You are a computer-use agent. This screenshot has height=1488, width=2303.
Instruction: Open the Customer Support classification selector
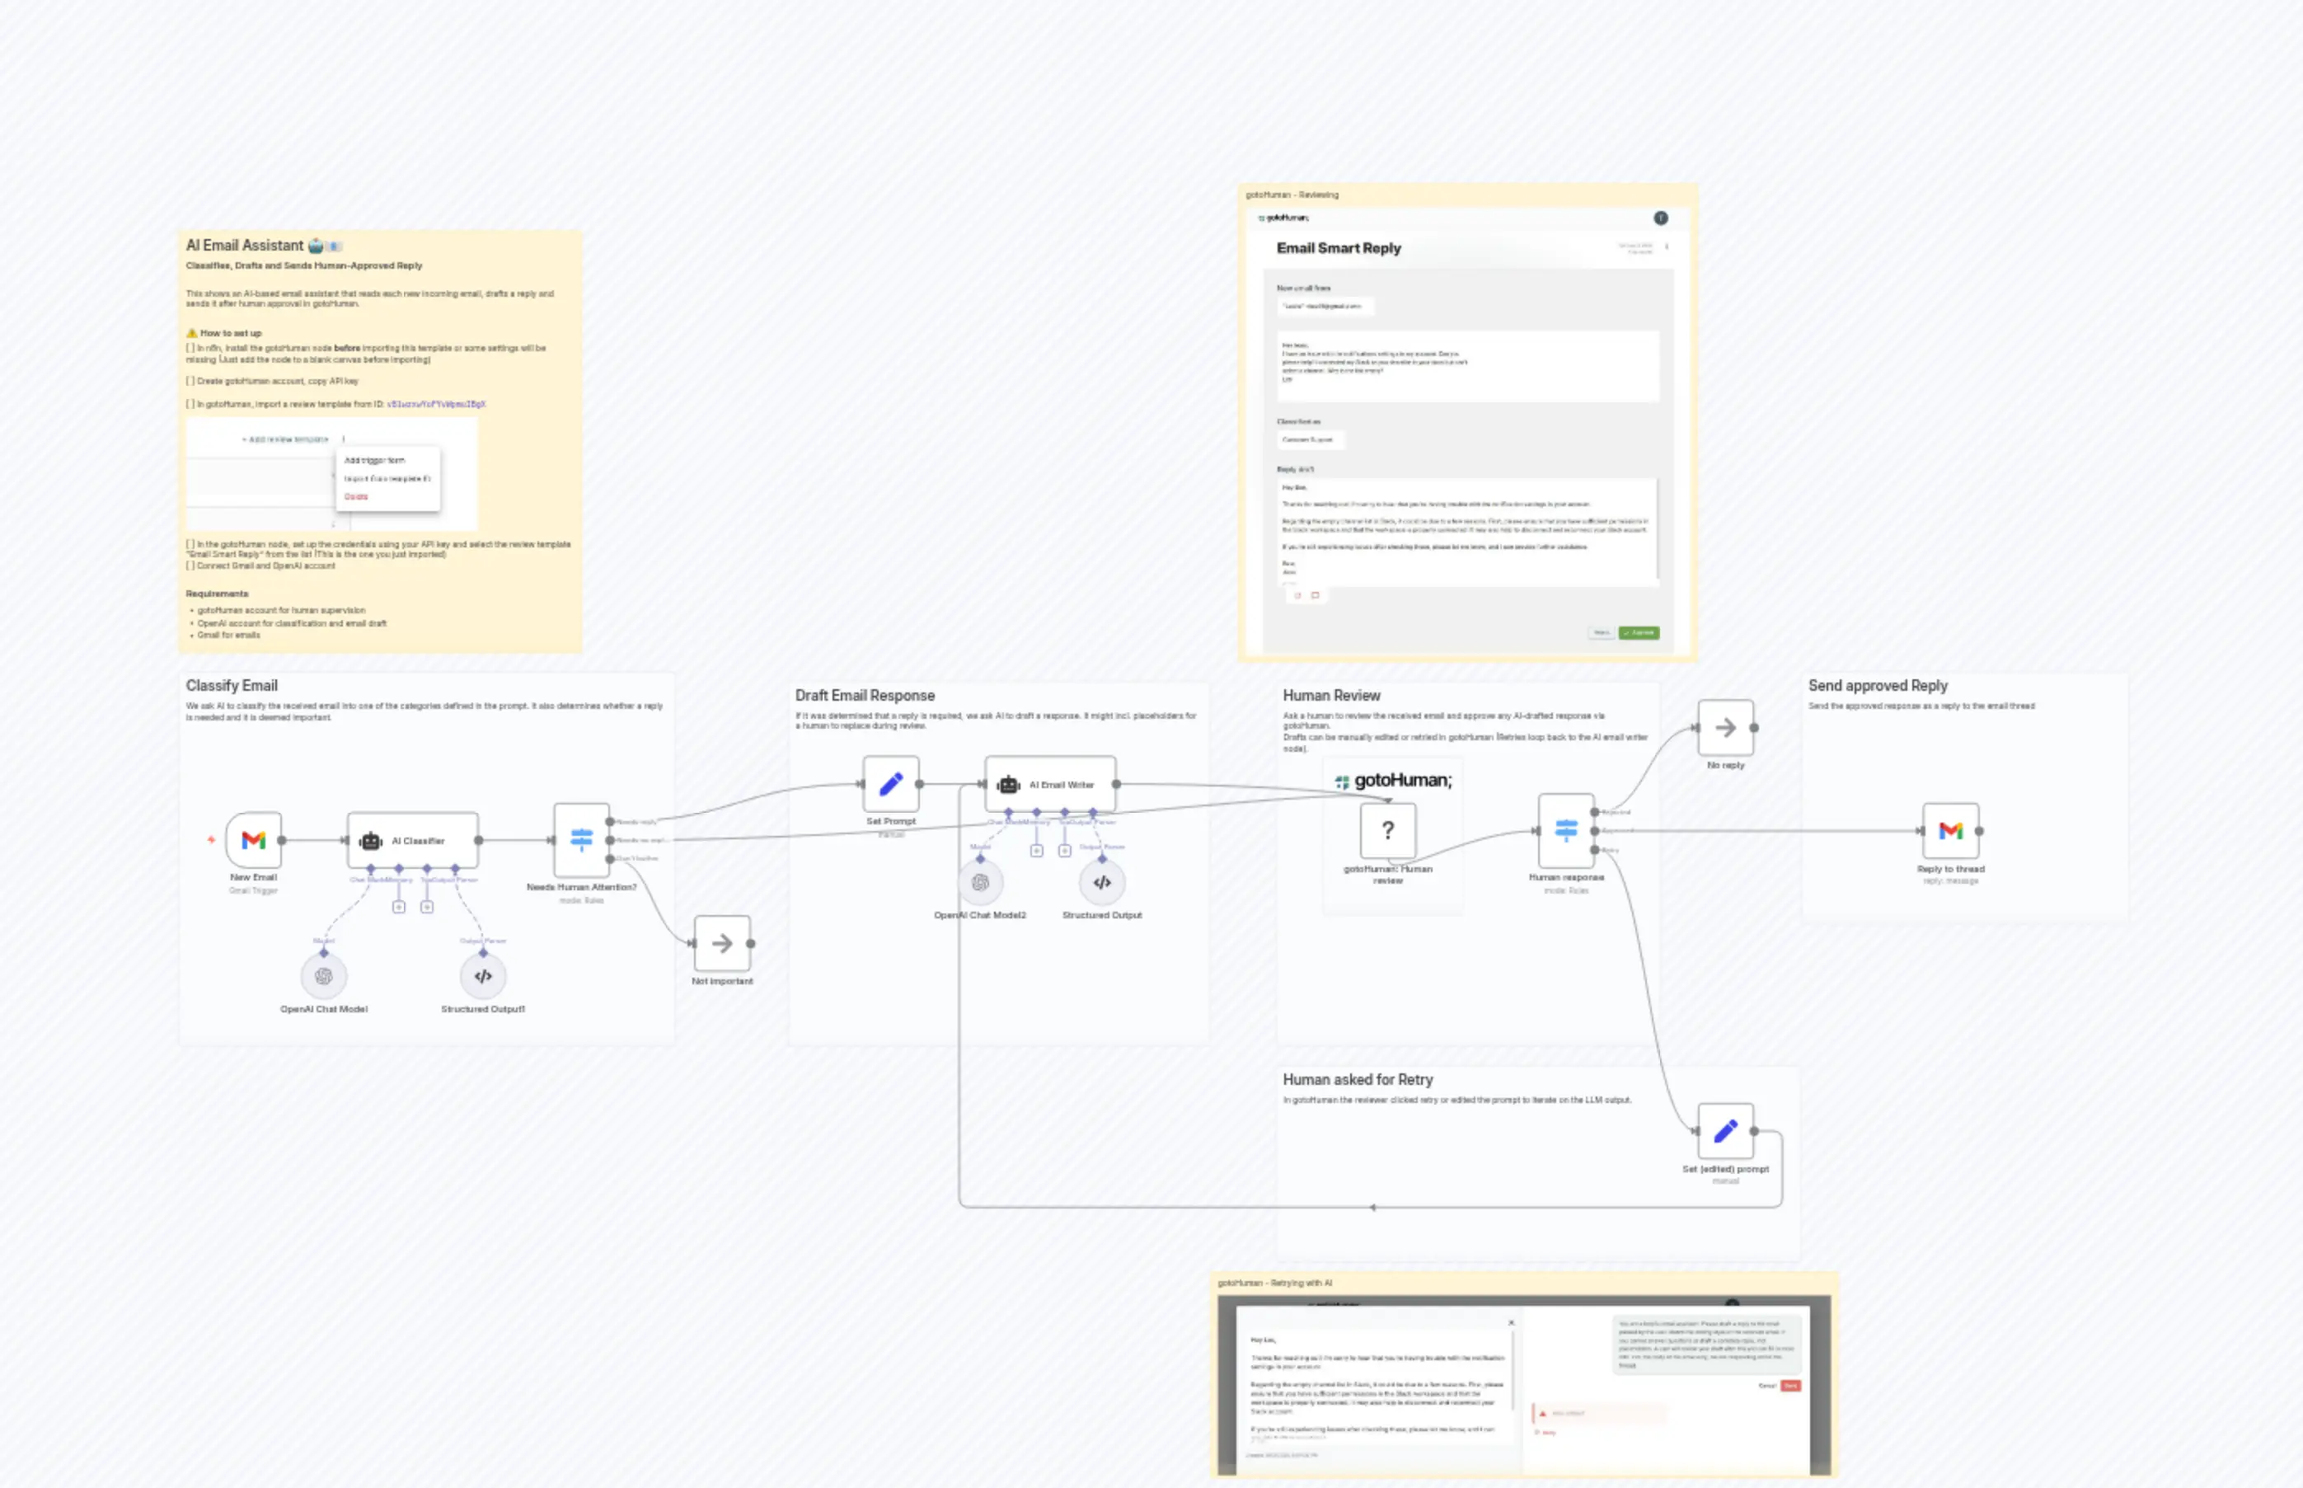click(x=1312, y=440)
